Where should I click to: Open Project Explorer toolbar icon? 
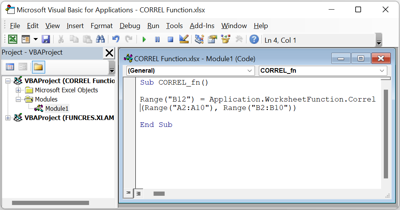199,39
